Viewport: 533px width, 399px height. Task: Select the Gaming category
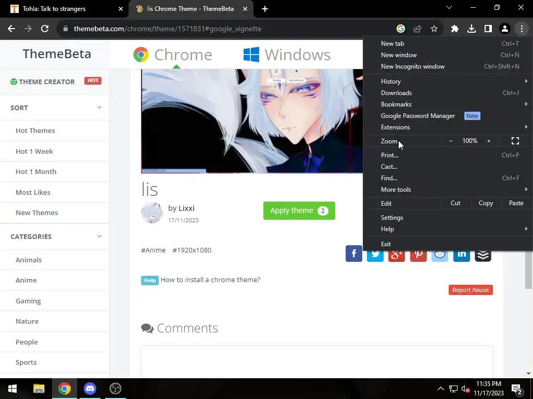click(28, 301)
